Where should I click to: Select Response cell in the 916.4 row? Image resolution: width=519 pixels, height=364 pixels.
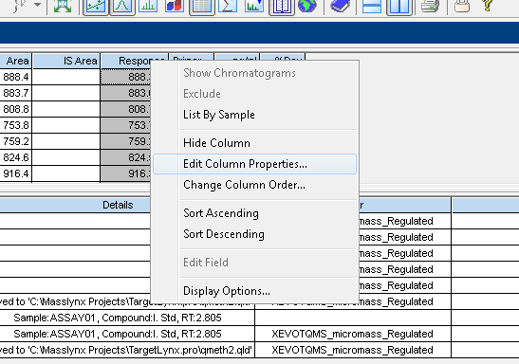pyautogui.click(x=125, y=173)
